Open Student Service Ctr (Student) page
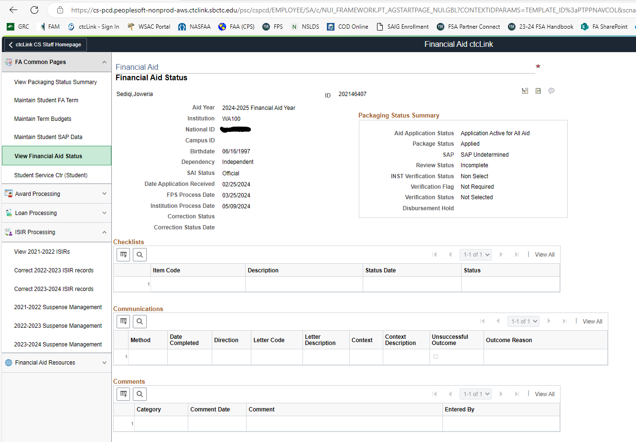The image size is (636, 442). pos(51,175)
